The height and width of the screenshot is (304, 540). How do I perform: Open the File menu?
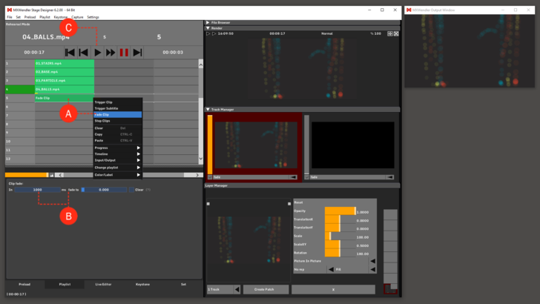[x=10, y=17]
